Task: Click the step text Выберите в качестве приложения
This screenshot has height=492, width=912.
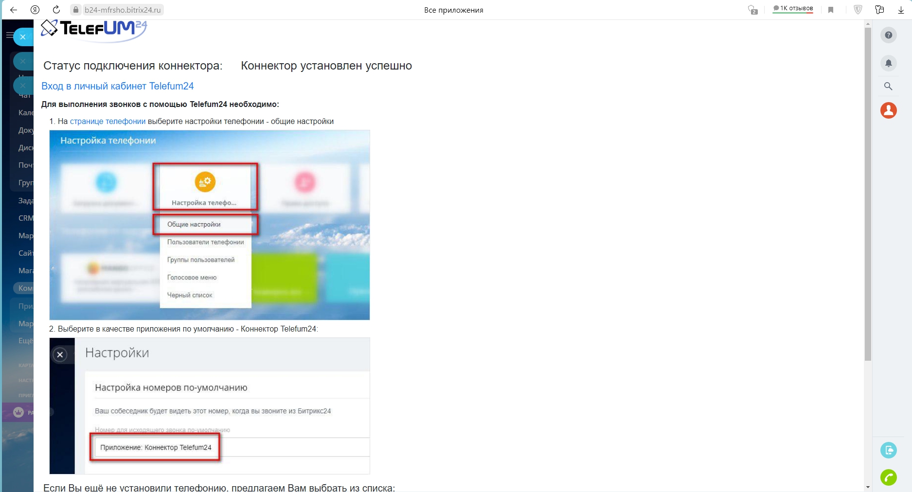Action: coord(184,329)
